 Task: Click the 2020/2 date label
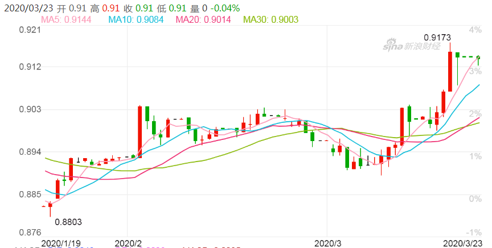pyautogui.click(x=128, y=243)
